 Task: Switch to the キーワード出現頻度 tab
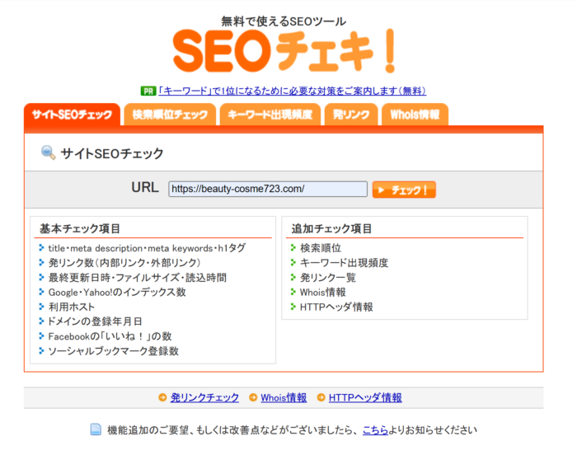(270, 115)
